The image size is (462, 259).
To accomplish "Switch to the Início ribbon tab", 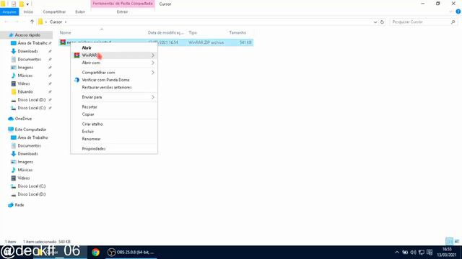I will tap(28, 12).
